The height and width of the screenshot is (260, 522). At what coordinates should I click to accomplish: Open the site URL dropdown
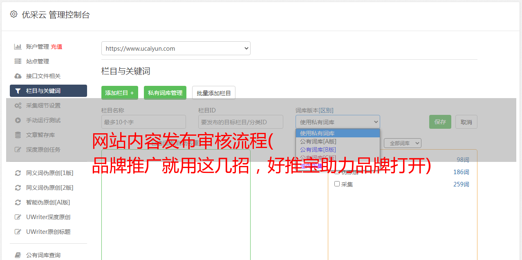tap(176, 48)
